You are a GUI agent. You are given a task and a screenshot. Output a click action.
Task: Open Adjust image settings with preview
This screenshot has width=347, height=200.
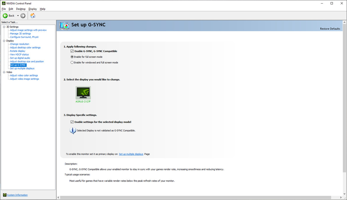pos(28,30)
